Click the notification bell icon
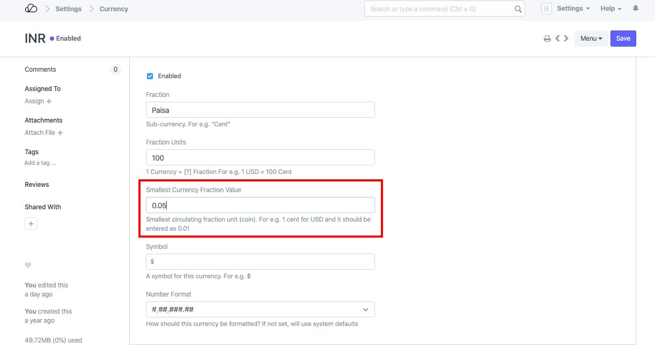 coord(636,9)
